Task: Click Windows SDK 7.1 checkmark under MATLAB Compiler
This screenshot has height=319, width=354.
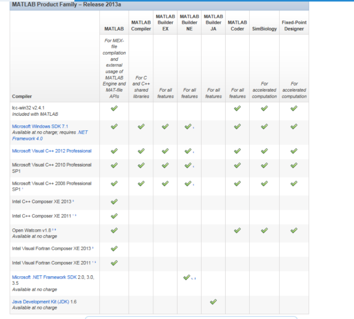Action: (x=141, y=126)
